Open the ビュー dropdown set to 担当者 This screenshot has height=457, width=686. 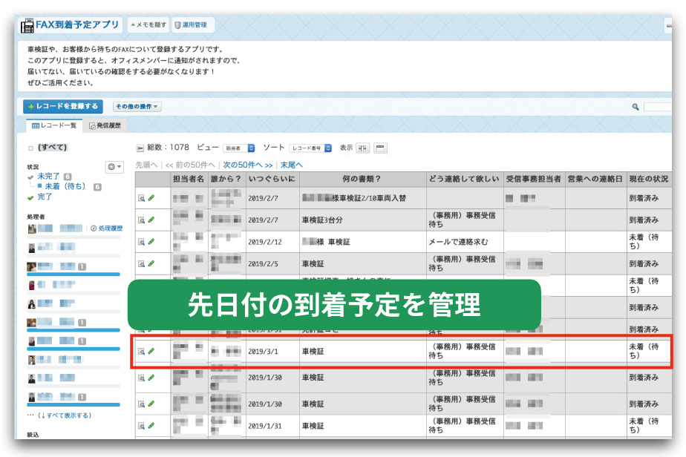click(x=239, y=148)
